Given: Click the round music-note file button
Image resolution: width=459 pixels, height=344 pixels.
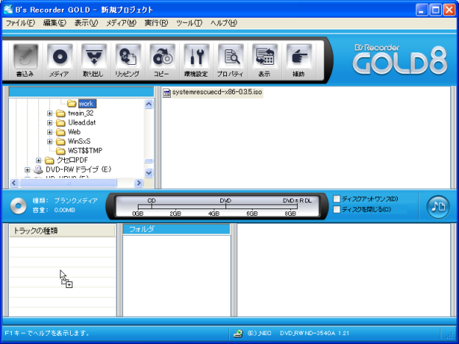Looking at the screenshot, I should click(x=438, y=207).
